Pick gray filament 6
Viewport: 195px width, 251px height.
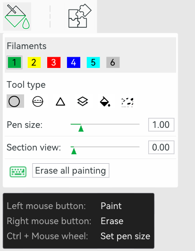click(113, 62)
